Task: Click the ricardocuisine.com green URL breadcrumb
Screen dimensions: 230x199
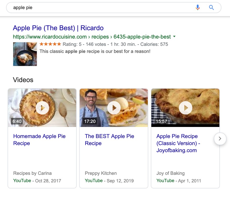Action: [x=92, y=37]
